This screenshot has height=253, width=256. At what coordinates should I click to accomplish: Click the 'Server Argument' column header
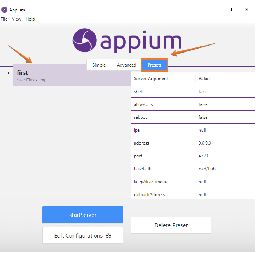tap(163, 79)
